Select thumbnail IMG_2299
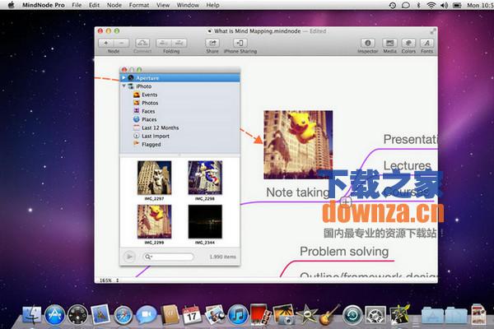Image resolution: width=494 pixels, height=329 pixels. (155, 221)
